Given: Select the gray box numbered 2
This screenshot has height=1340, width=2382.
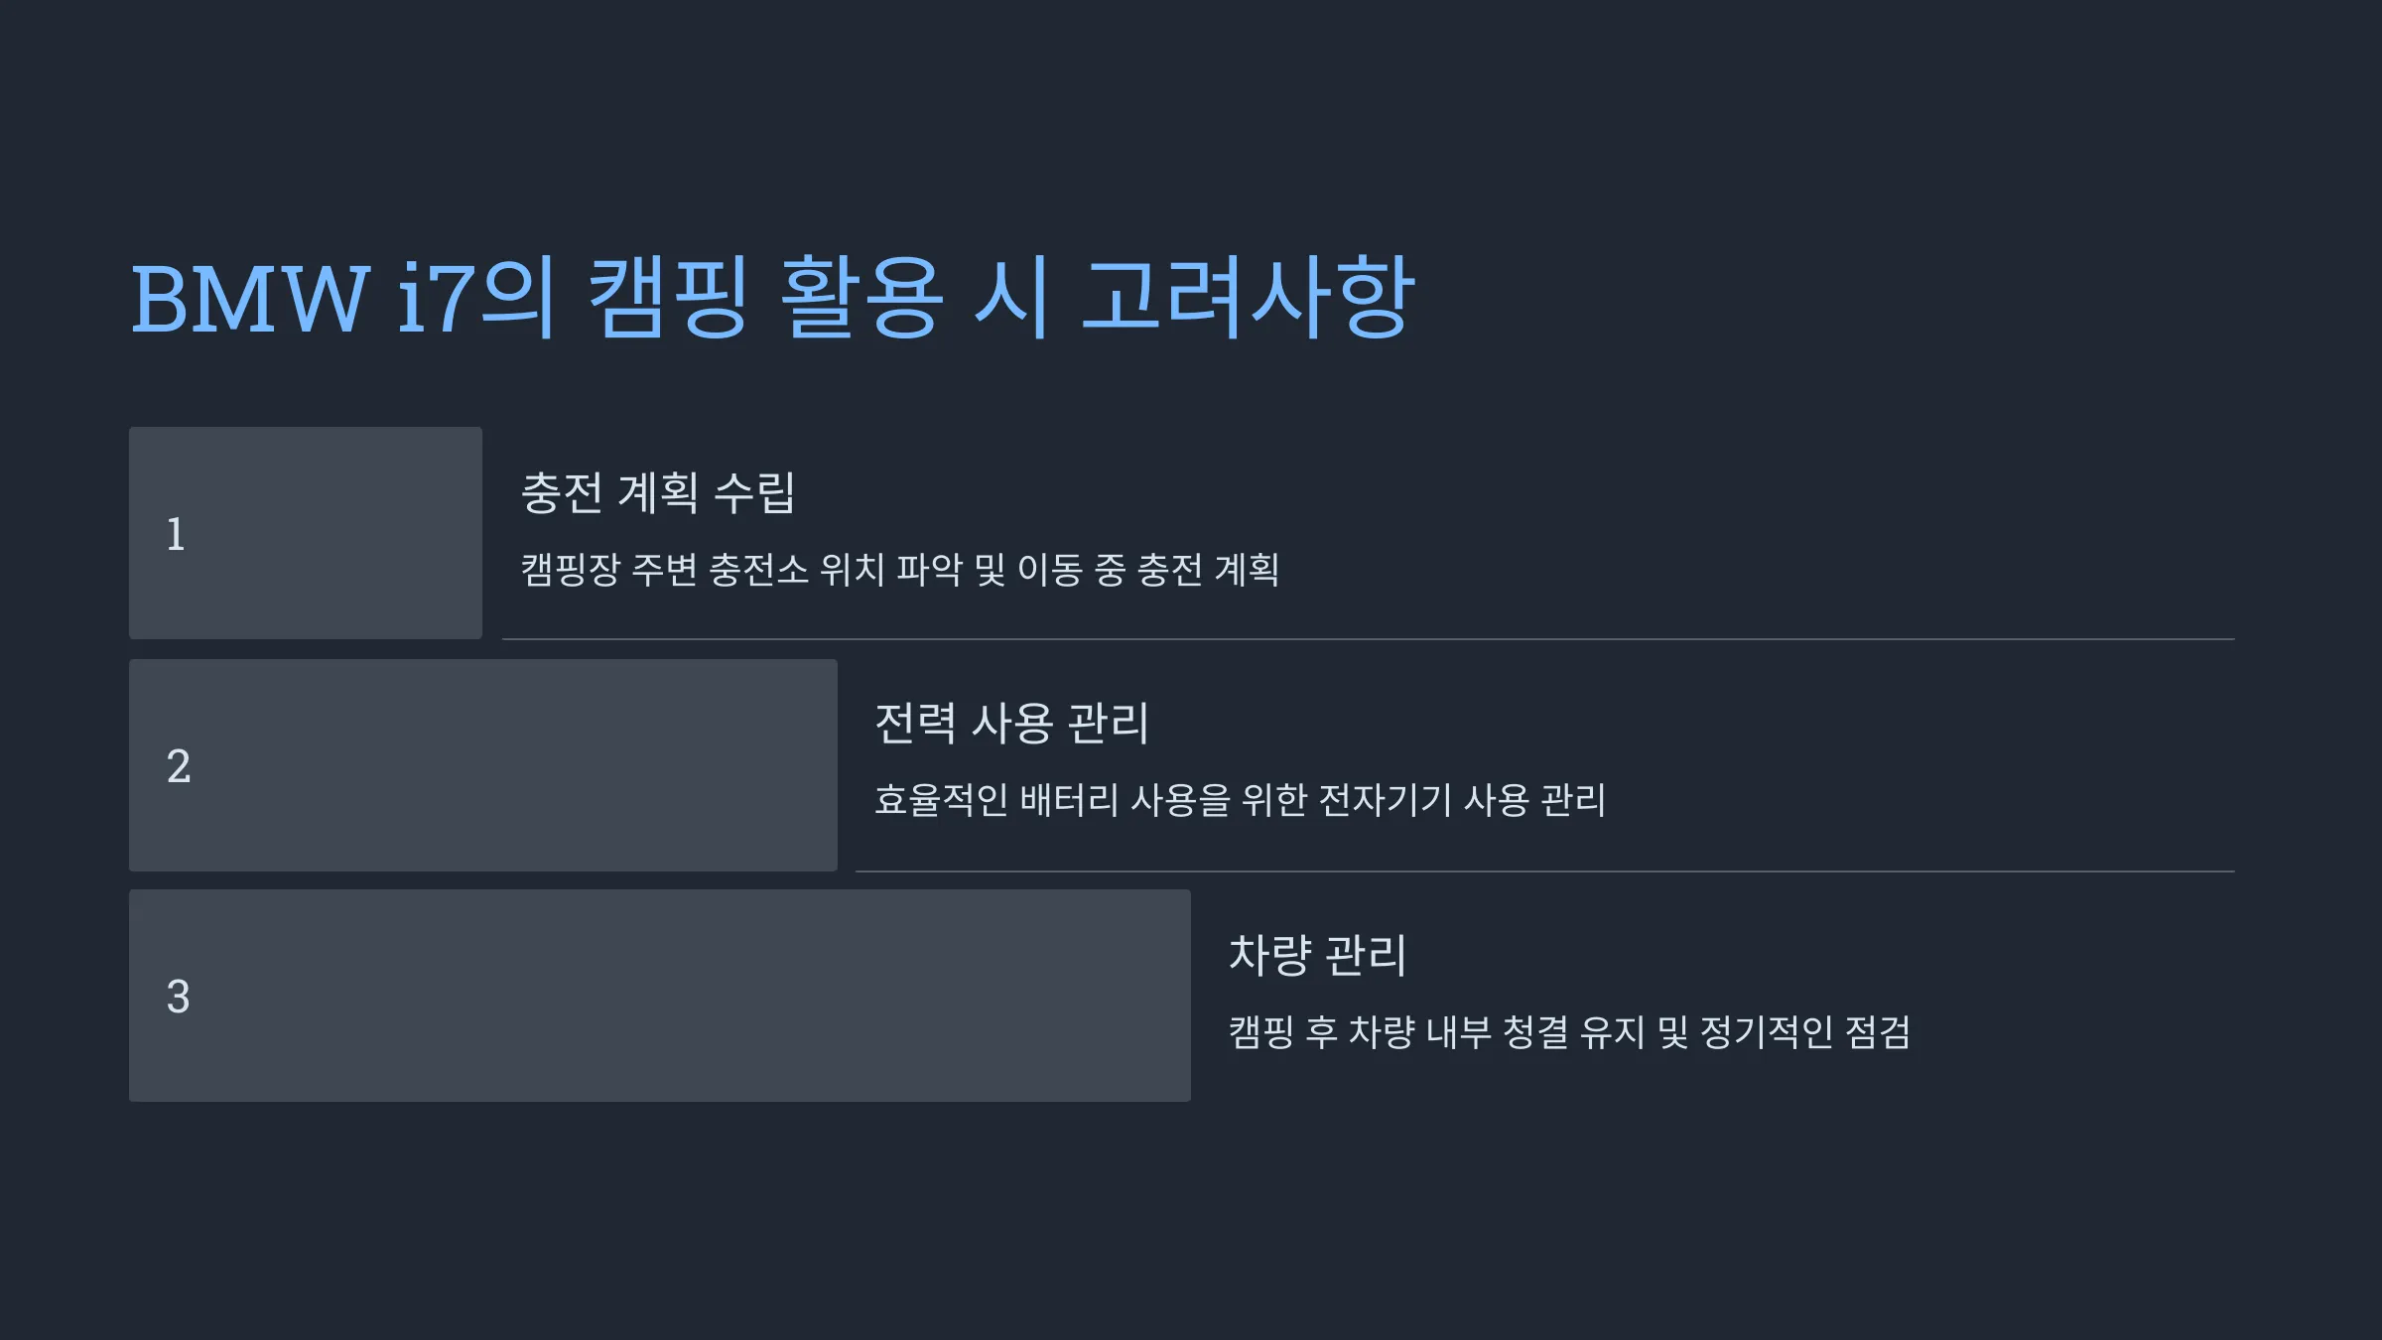Looking at the screenshot, I should [483, 765].
